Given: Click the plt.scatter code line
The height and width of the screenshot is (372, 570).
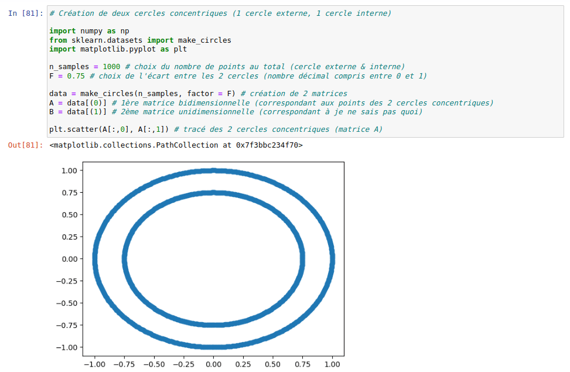Looking at the screenshot, I should [x=216, y=129].
